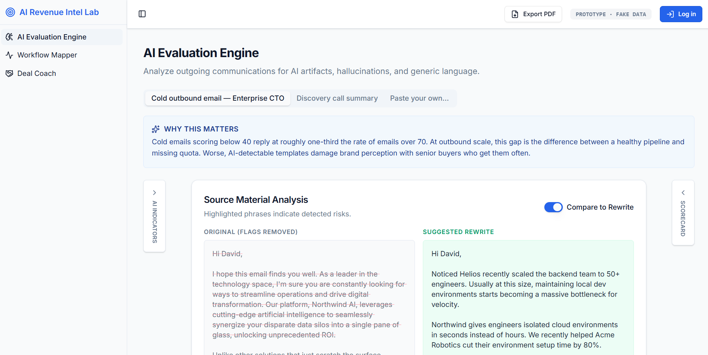
Task: Click the ORIGINAL (FLAGS REMOVED) label
Action: (251, 232)
